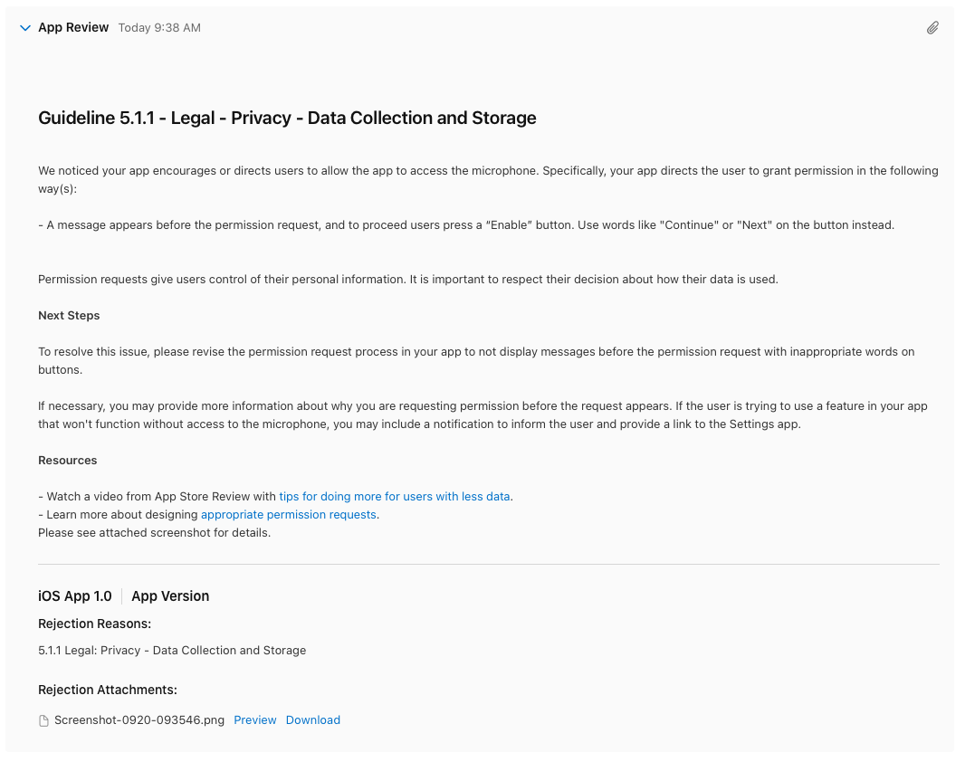
Task: Click the 'Next Steps' heading
Action: coord(69,316)
